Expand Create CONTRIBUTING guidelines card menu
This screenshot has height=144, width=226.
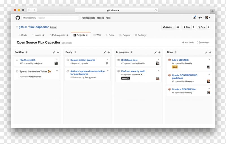click(209, 75)
